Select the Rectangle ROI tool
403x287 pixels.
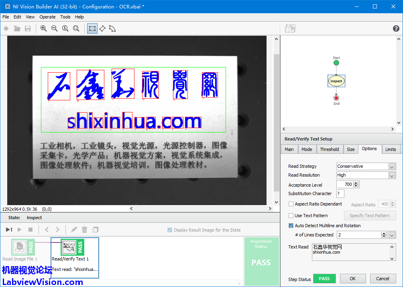92,28
